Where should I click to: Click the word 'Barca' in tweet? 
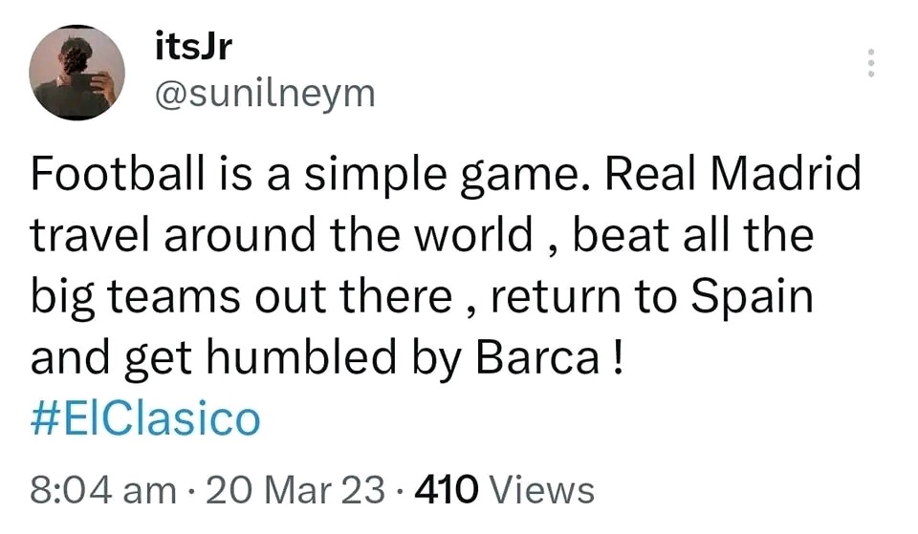pyautogui.click(x=556, y=358)
